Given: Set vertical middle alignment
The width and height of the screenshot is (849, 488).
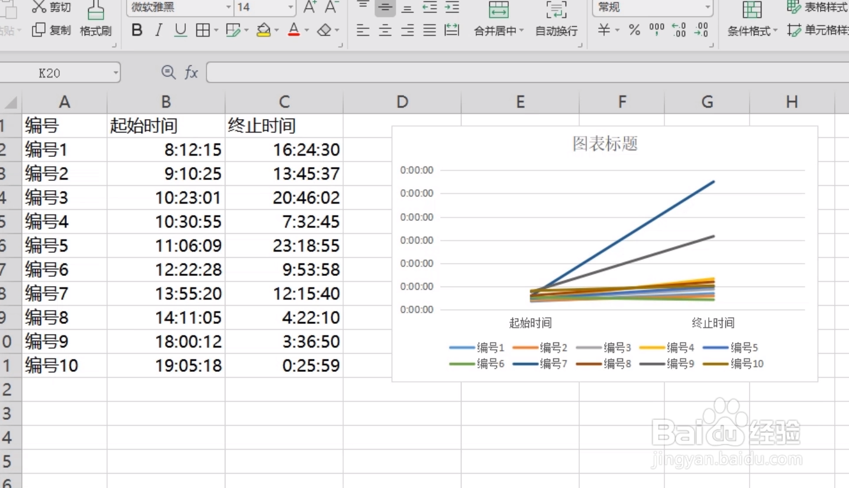Looking at the screenshot, I should click(x=385, y=7).
